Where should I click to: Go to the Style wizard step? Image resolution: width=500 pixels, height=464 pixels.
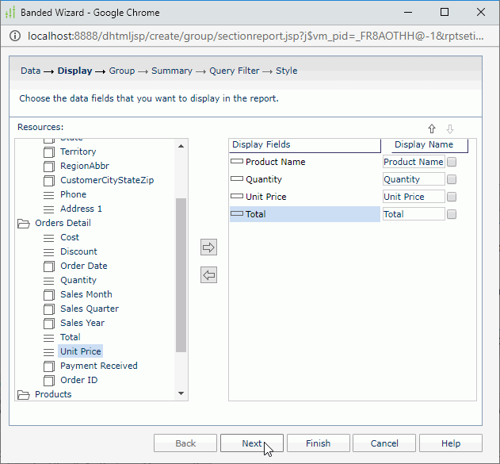tap(287, 71)
